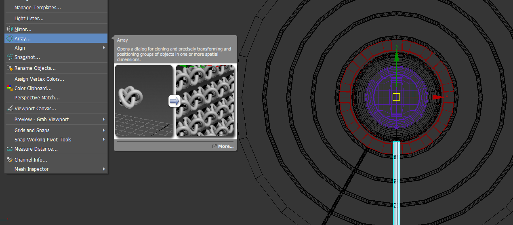Click the yellow square gizmo center

(x=396, y=97)
